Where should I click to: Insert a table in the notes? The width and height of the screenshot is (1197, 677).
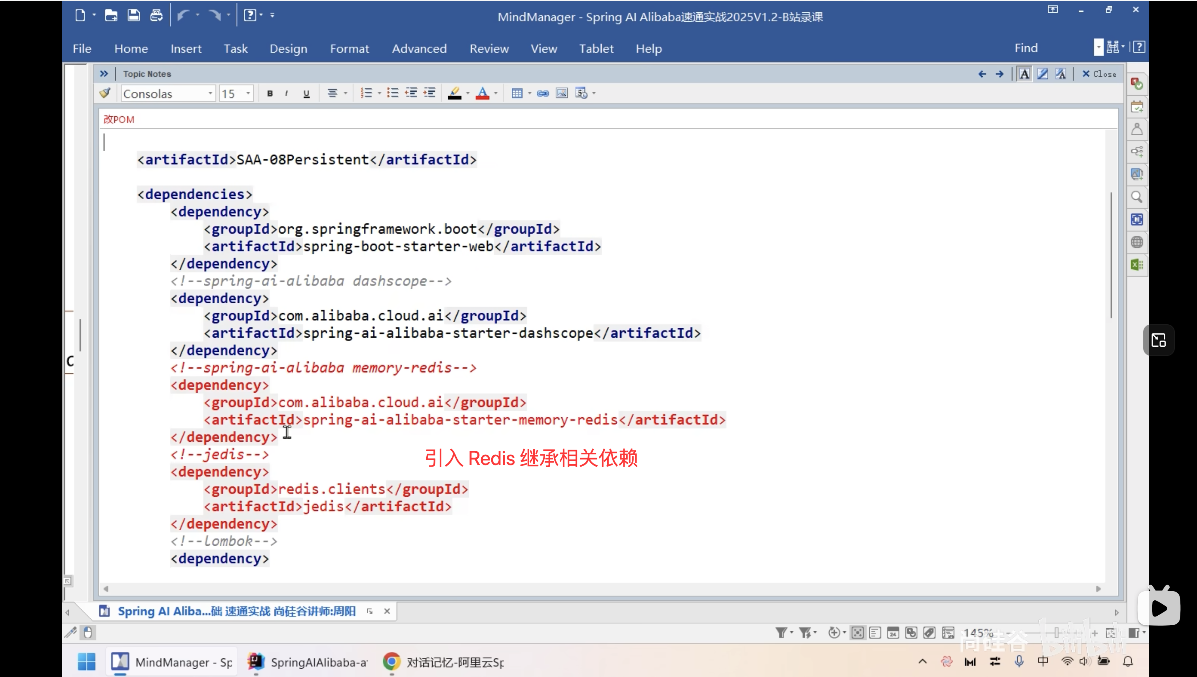[517, 93]
